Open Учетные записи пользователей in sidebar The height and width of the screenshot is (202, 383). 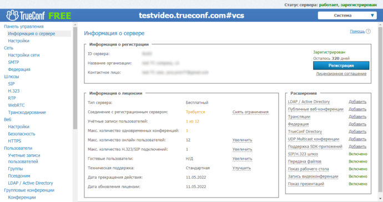(24, 158)
